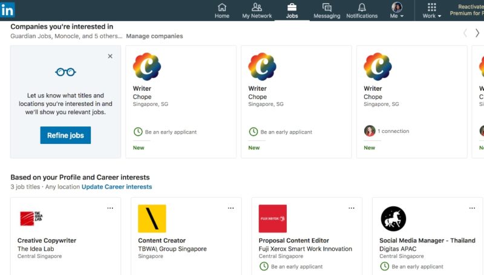Open options menu on Creative Copywriter card
The height and width of the screenshot is (275, 484).
coord(110,208)
